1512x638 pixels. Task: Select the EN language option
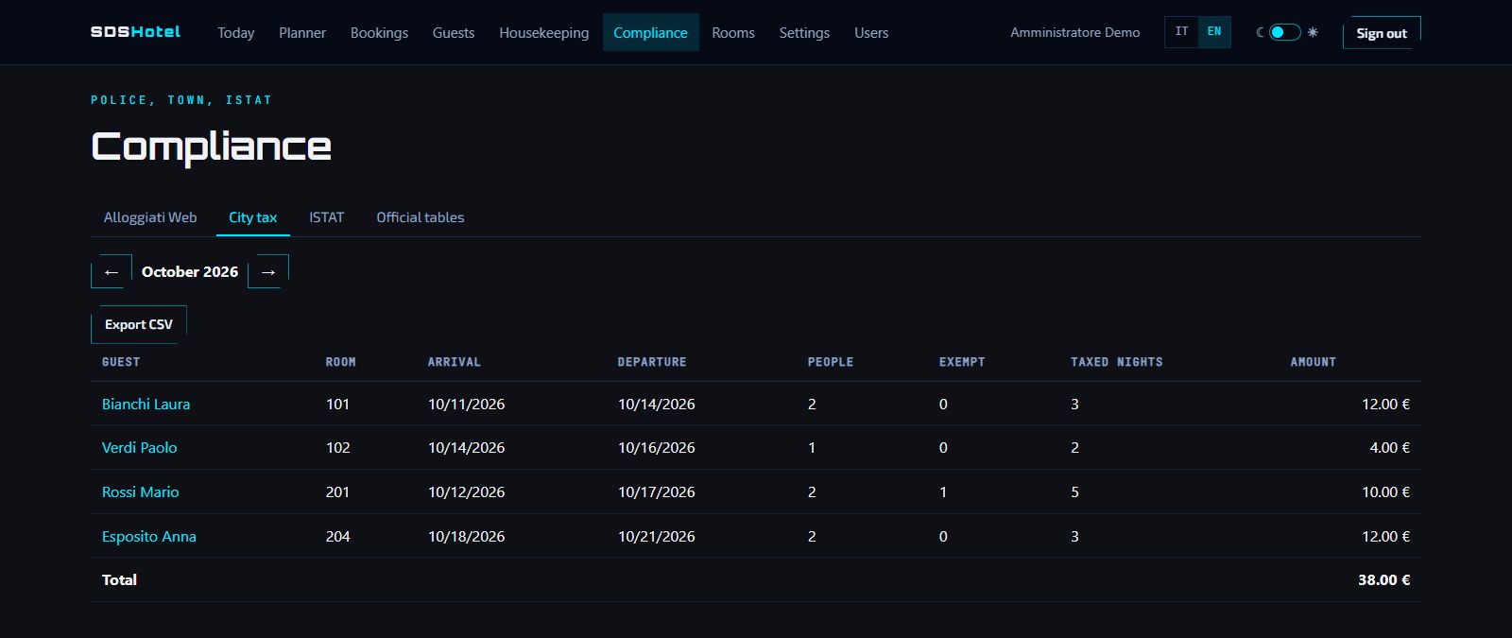1214,32
